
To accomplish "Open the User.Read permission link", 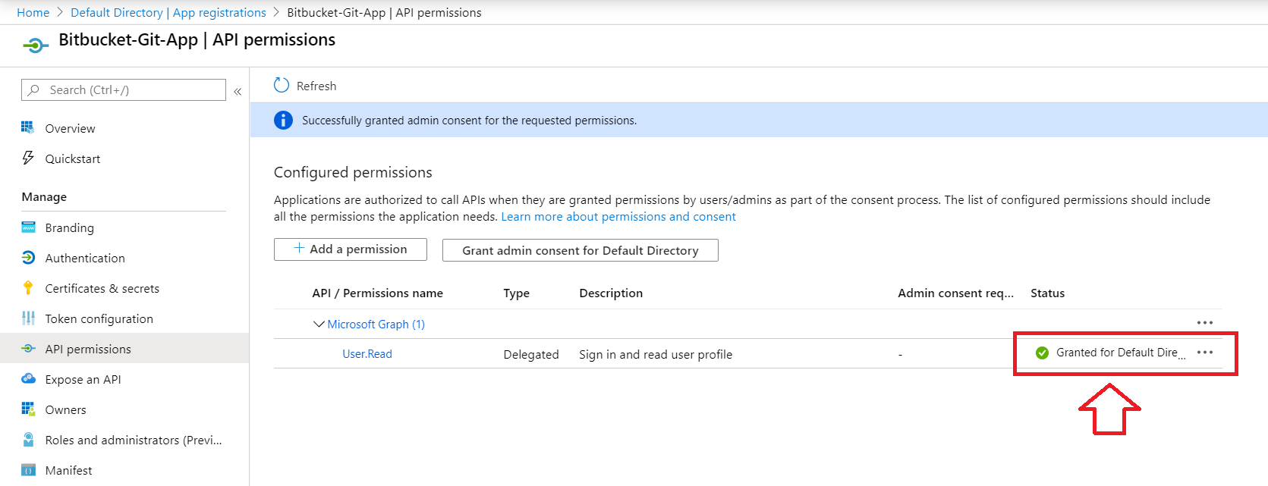I will click(x=367, y=353).
